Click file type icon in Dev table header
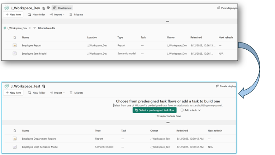The width and height of the screenshot is (275, 155). 15,37
